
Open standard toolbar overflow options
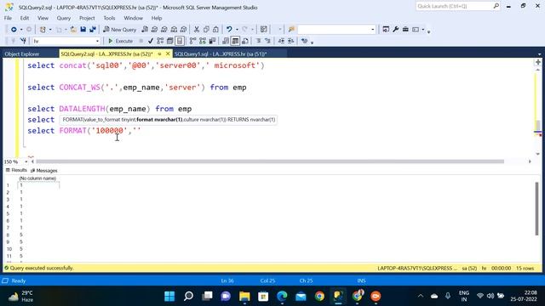[429, 31]
